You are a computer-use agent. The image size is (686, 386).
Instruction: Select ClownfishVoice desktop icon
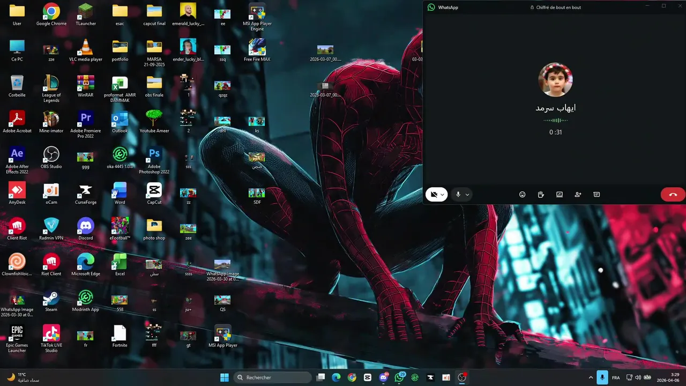pos(17,265)
